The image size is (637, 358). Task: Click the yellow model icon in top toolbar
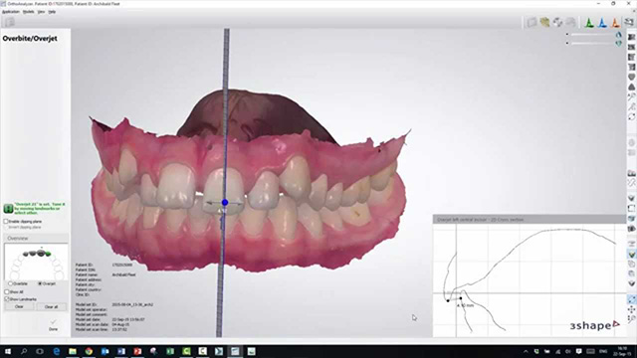tap(544, 22)
